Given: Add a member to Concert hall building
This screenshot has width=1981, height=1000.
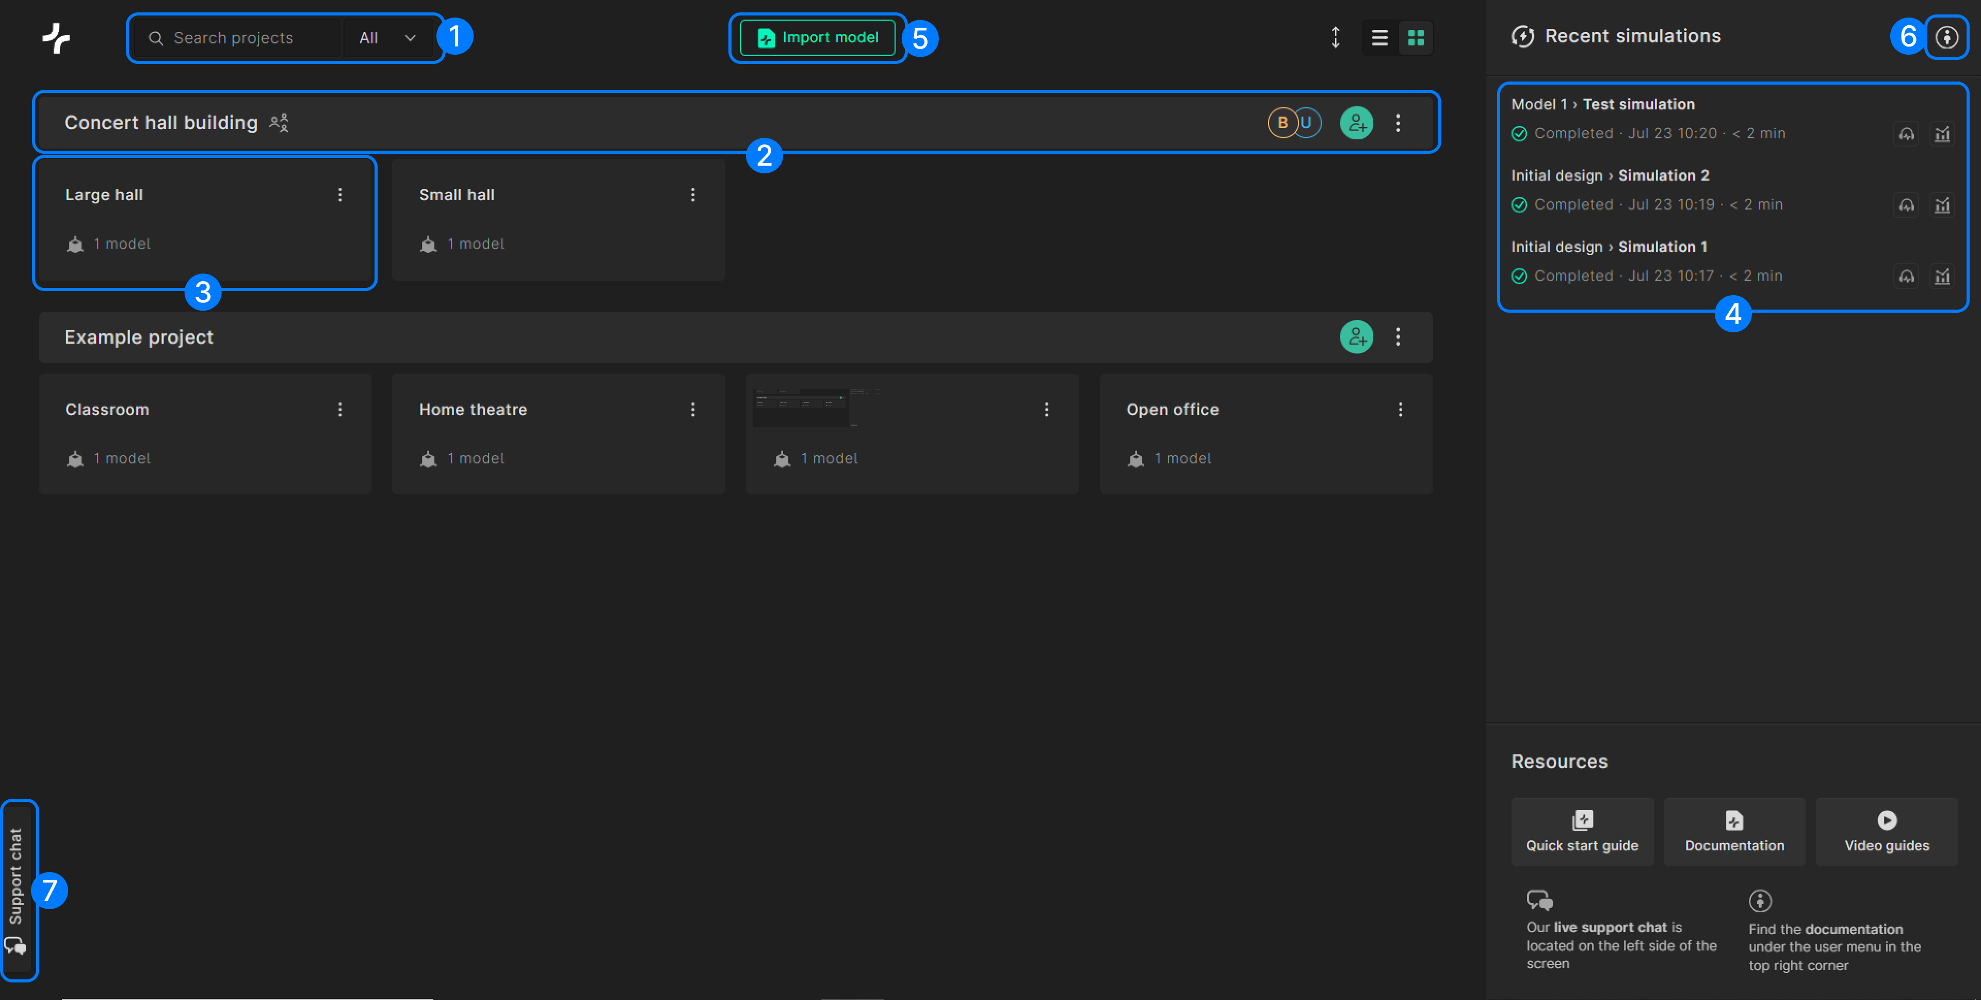Looking at the screenshot, I should [x=1357, y=122].
